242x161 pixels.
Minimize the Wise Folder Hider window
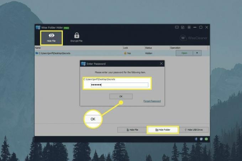click(195, 27)
